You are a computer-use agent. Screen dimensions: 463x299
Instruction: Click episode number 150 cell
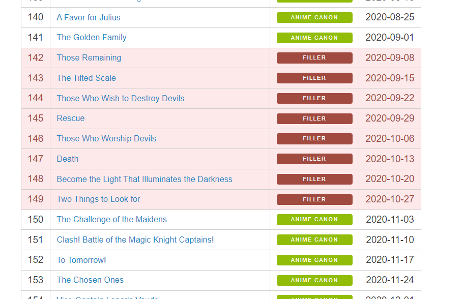(x=36, y=219)
